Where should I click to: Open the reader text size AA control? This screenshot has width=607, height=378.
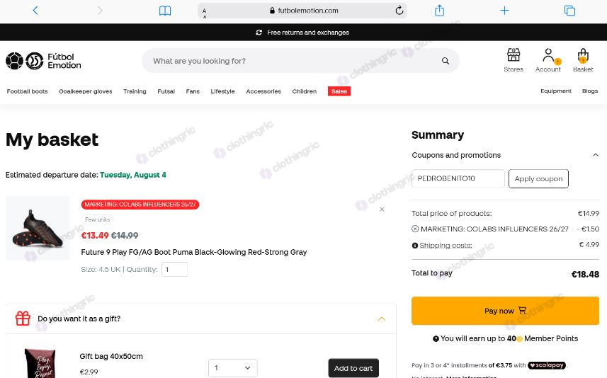pos(205,13)
